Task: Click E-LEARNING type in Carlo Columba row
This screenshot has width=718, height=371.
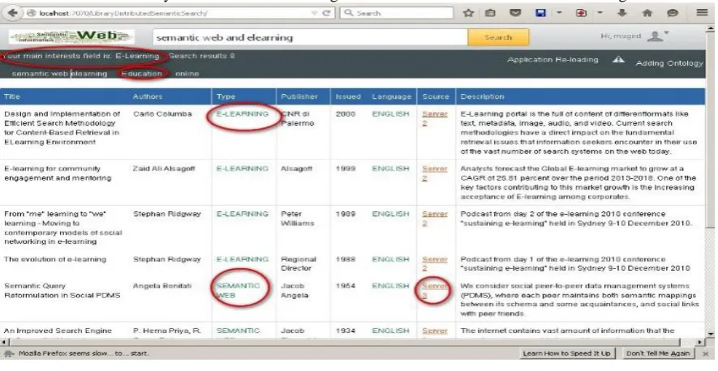Action: (243, 114)
